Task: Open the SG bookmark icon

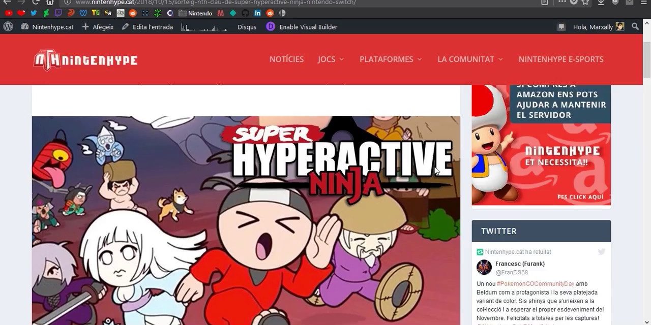Action: (121, 13)
